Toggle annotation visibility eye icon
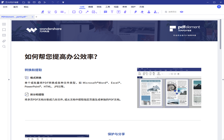This screenshot has height=140, width=224. (181, 12)
